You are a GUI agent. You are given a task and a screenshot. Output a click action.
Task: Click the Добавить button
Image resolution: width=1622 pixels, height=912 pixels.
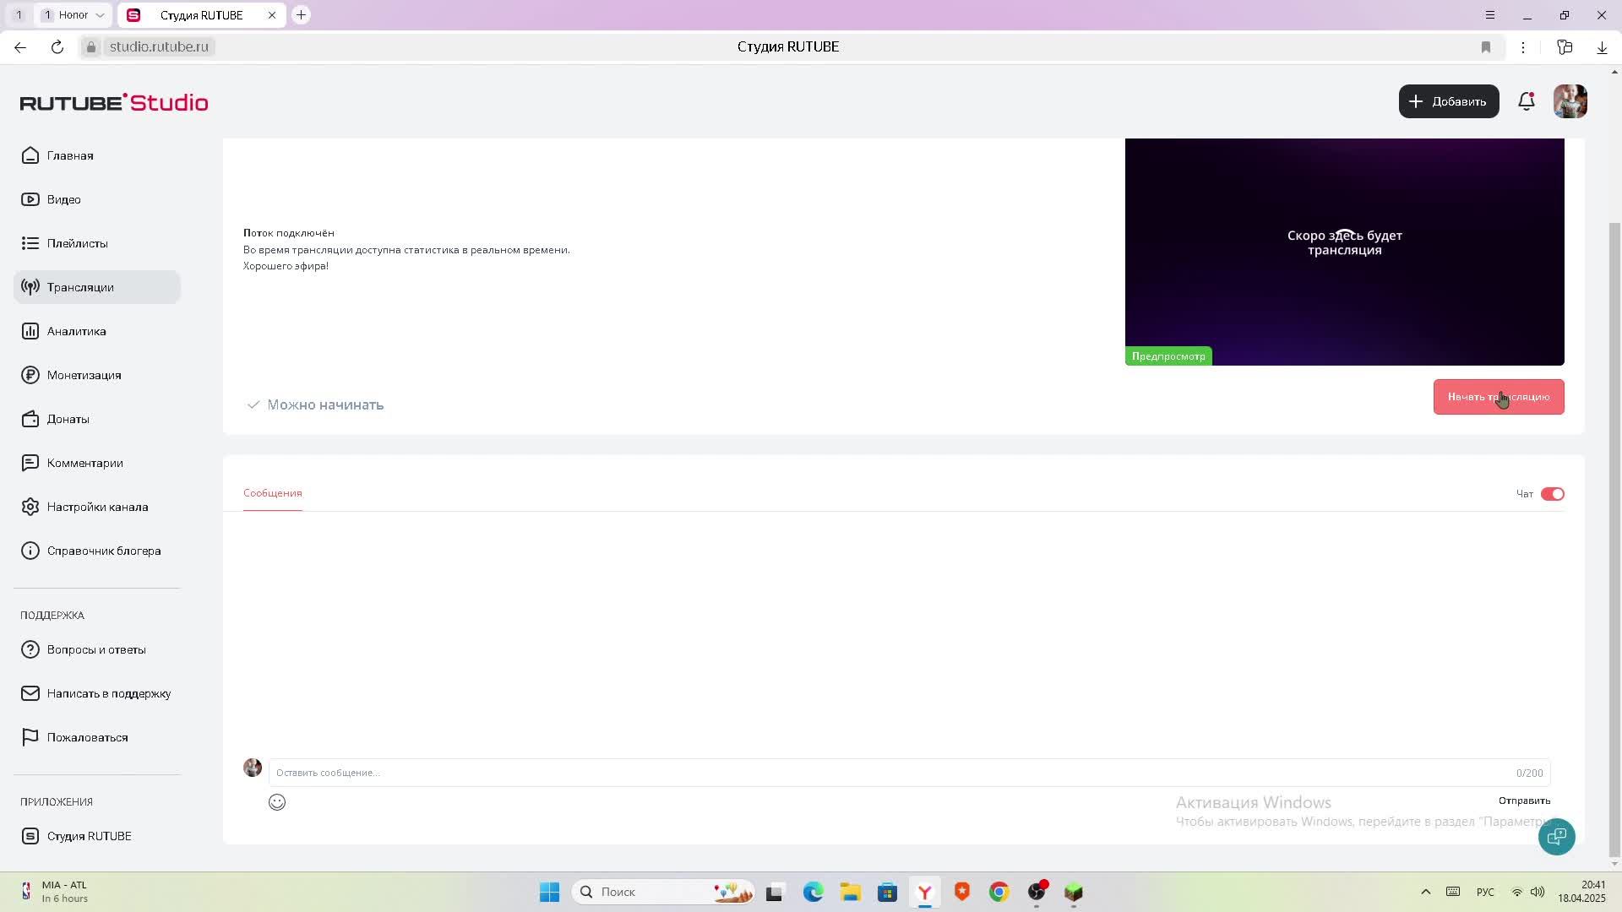tap(1449, 101)
